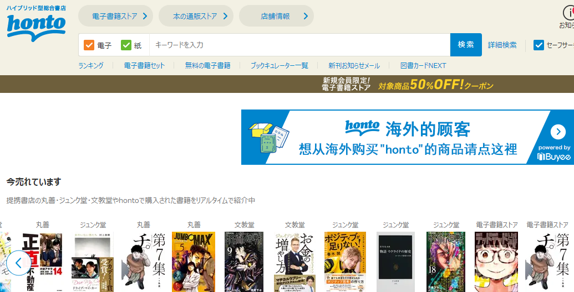Open 物語 ウクライナの歴史 book cover
Viewport: 574px width, 292px height.
[396, 262]
